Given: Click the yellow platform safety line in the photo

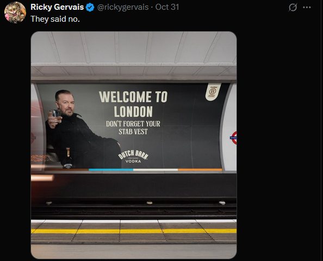Looking at the screenshot, I should [x=134, y=231].
